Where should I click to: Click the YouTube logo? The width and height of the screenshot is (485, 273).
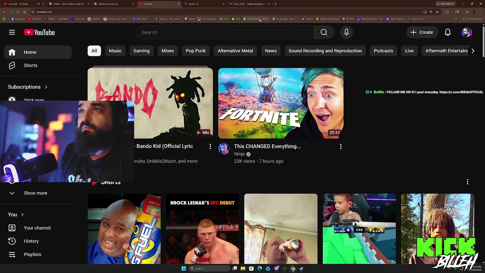39,32
